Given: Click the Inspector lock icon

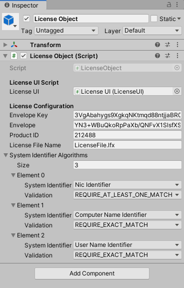Looking at the screenshot, I should pyautogui.click(x=169, y=5).
